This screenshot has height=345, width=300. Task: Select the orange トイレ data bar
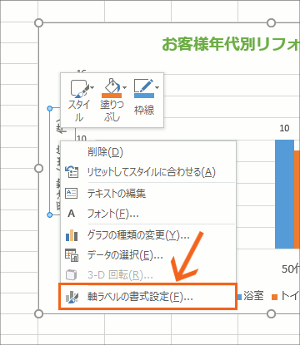tap(297, 200)
